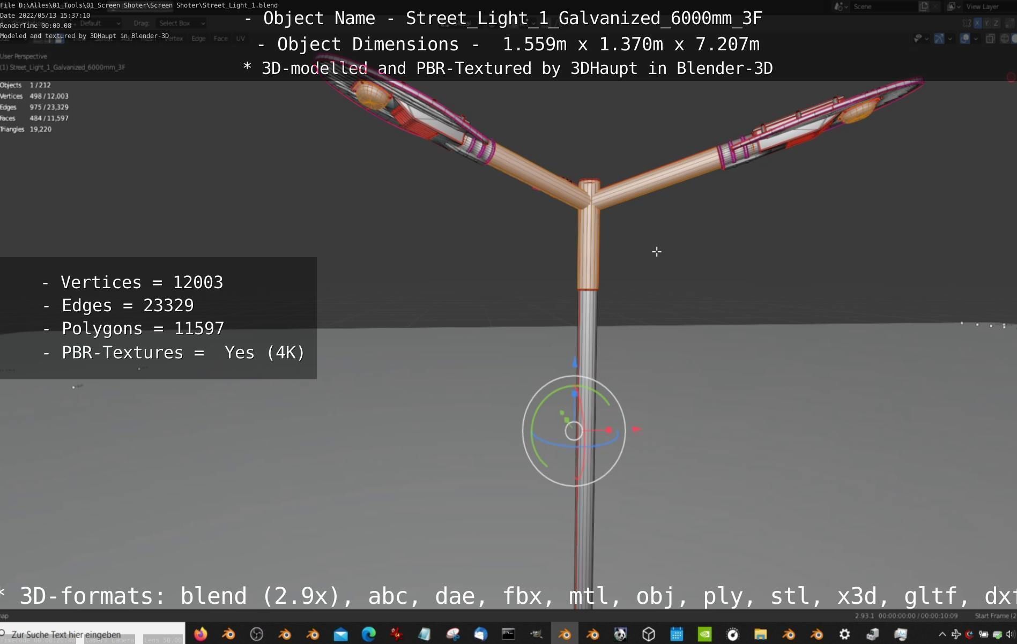The image size is (1017, 644).
Task: Click the Objects 1/212 statistic
Action: (x=25, y=85)
